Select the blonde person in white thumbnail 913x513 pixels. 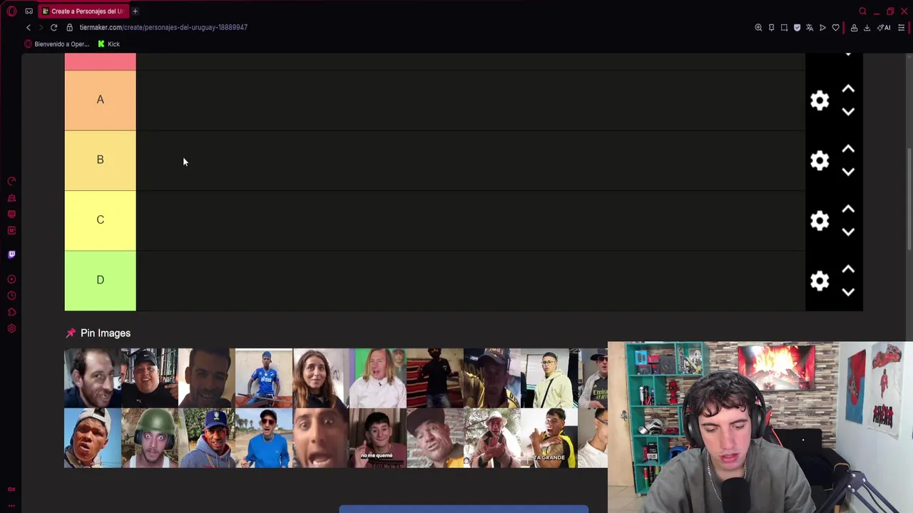(378, 378)
